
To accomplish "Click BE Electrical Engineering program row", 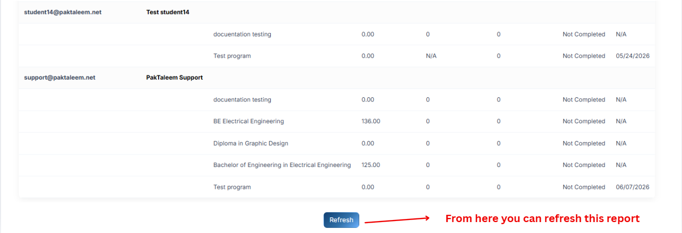I will pyautogui.click(x=337, y=121).
